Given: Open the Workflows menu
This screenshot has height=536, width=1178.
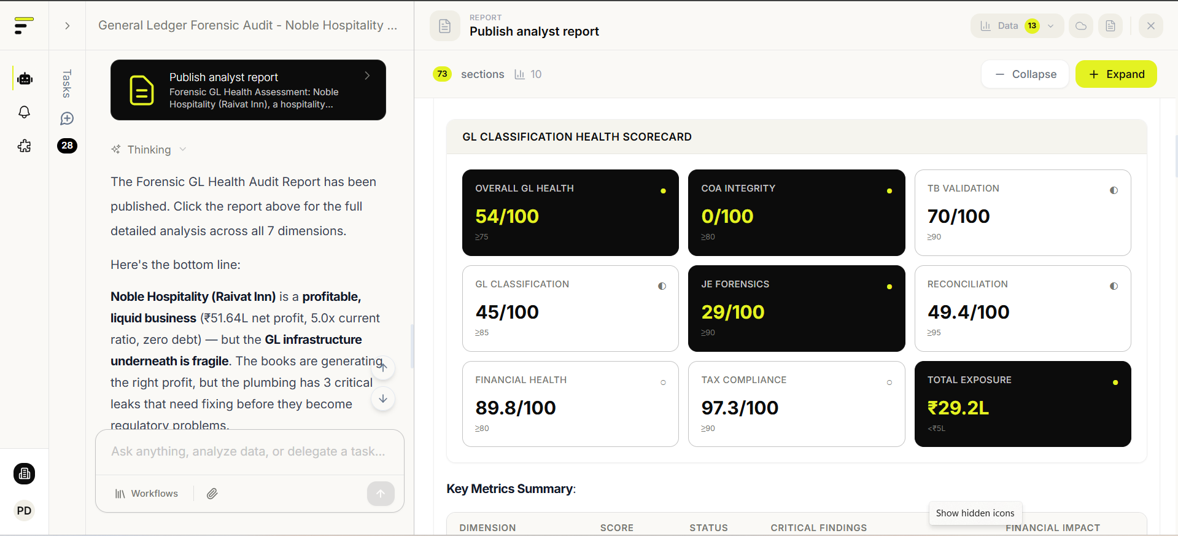Looking at the screenshot, I should point(147,494).
